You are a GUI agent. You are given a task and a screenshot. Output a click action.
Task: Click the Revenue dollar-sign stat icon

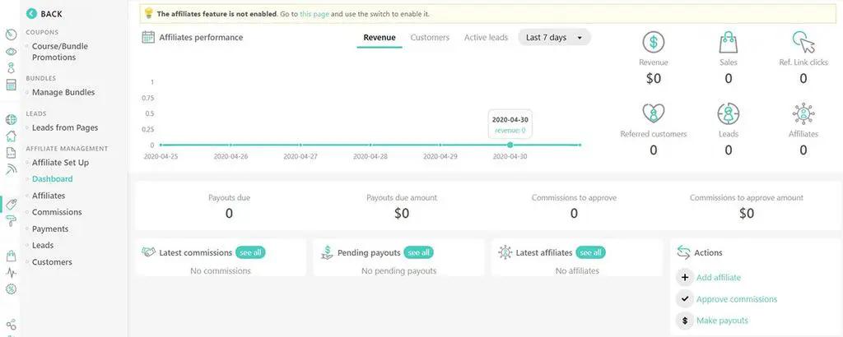[653, 42]
